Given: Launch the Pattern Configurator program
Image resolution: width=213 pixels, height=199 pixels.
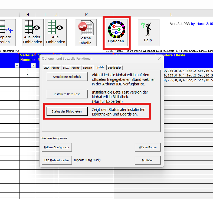Looking at the screenshot, I should (57, 147).
